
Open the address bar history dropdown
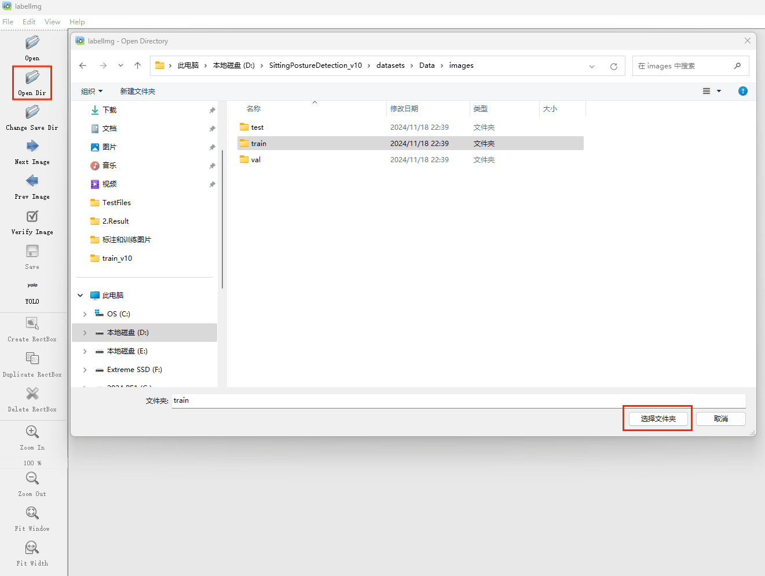[x=591, y=66]
